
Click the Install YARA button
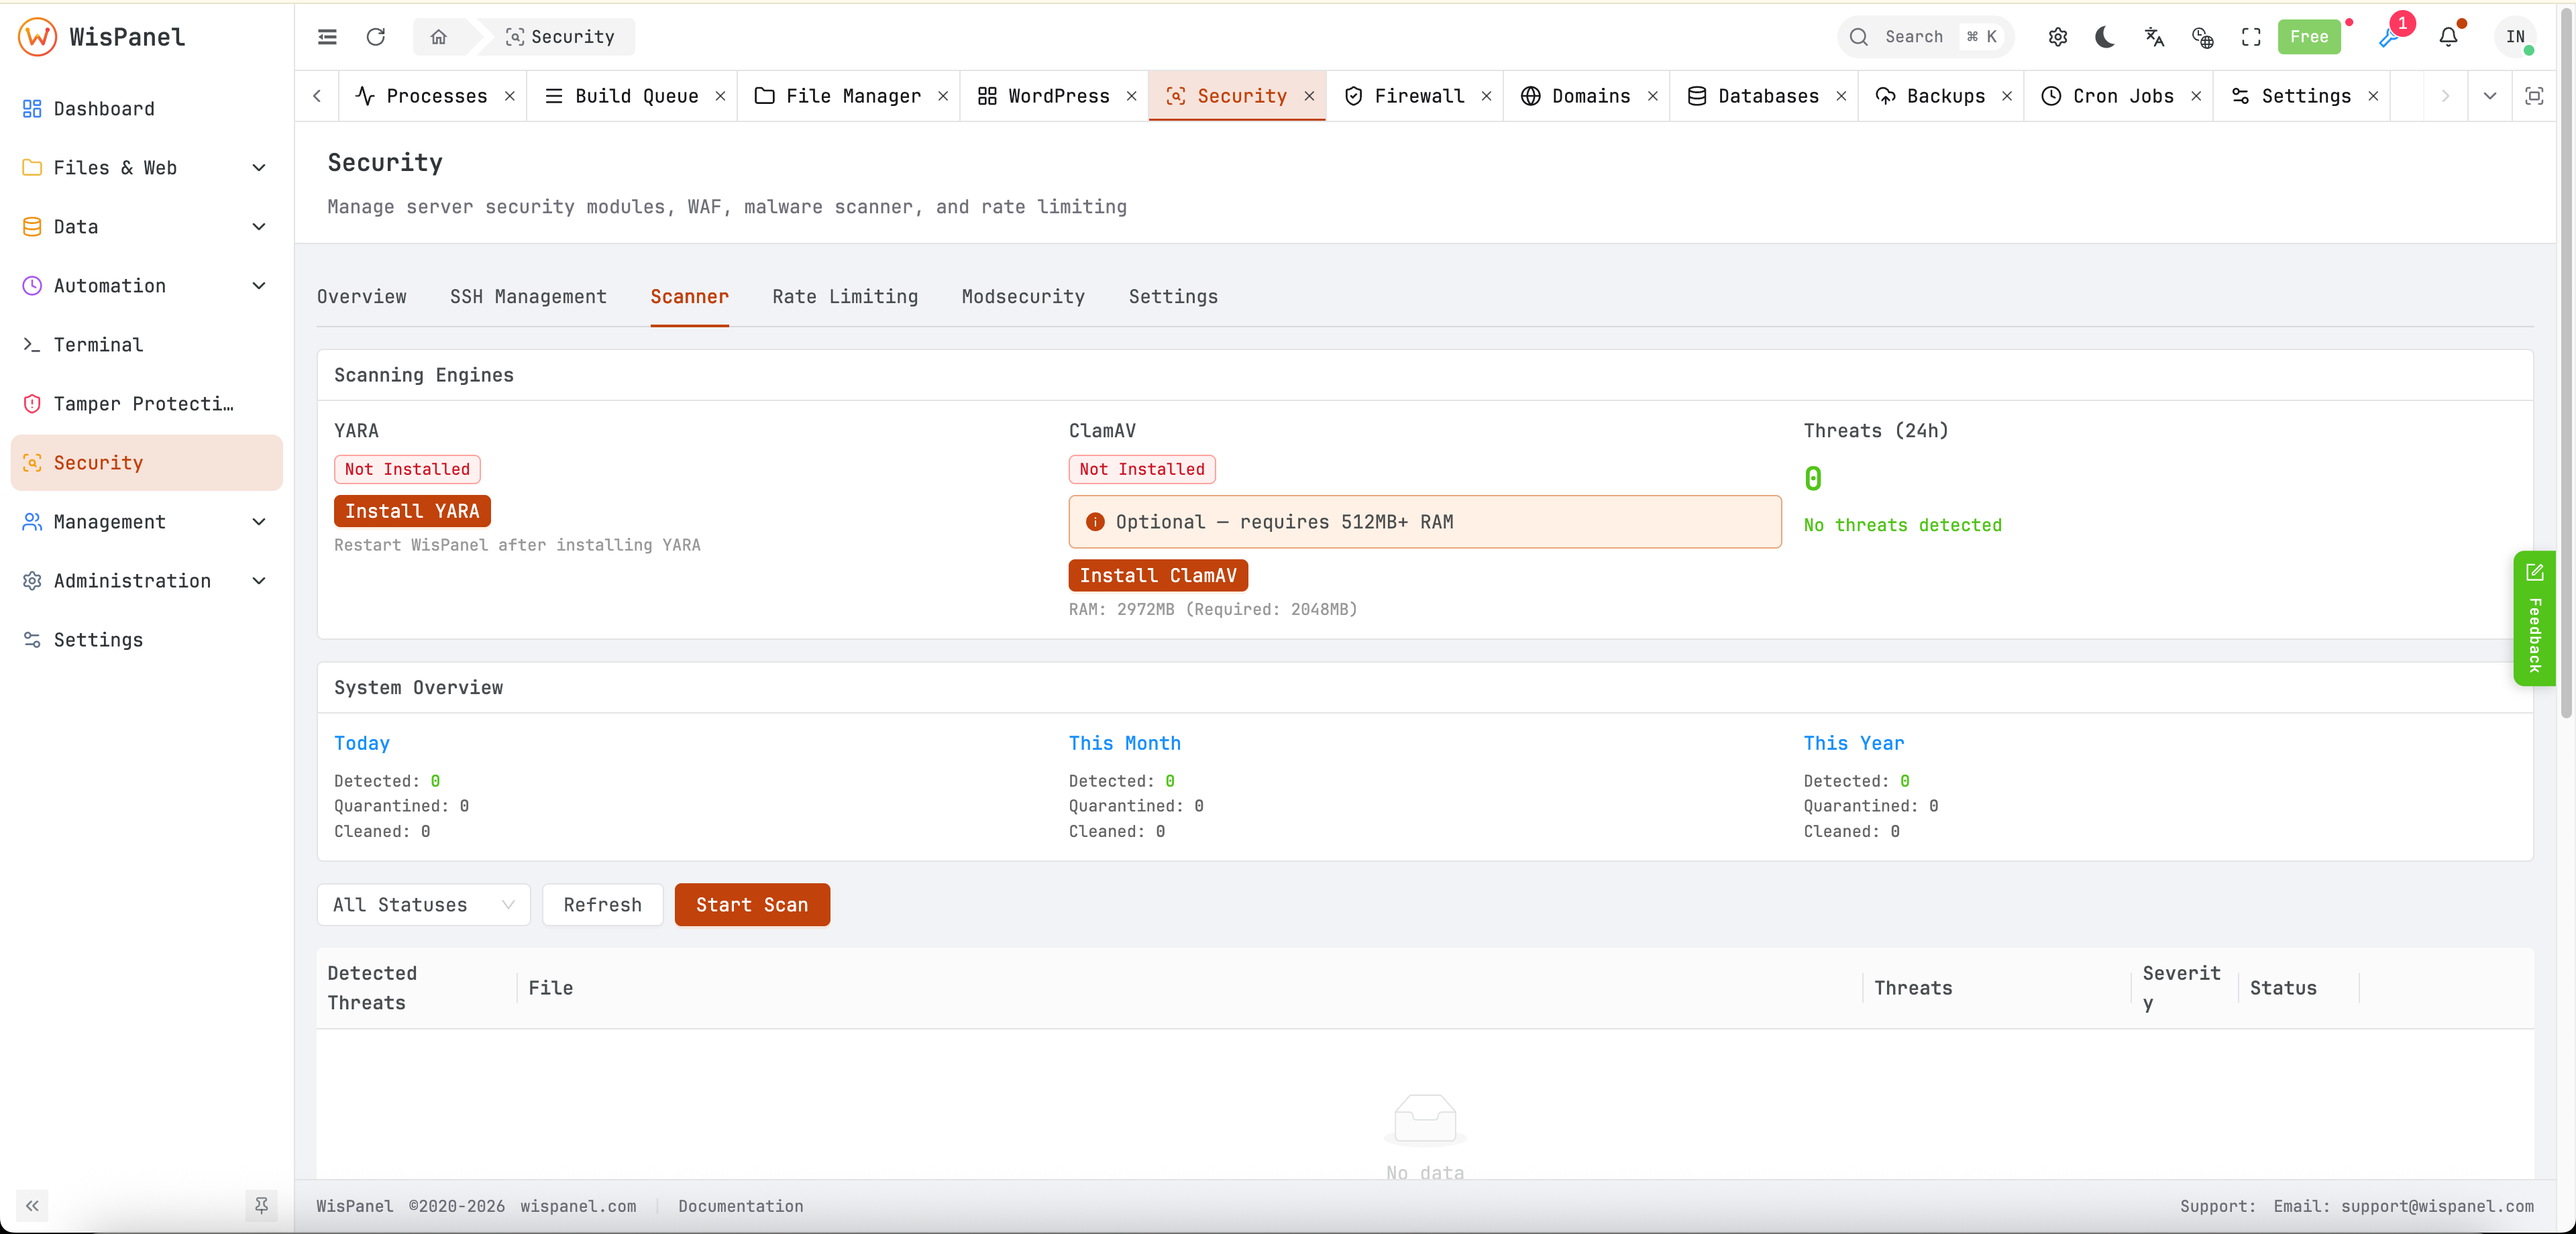[x=412, y=511]
